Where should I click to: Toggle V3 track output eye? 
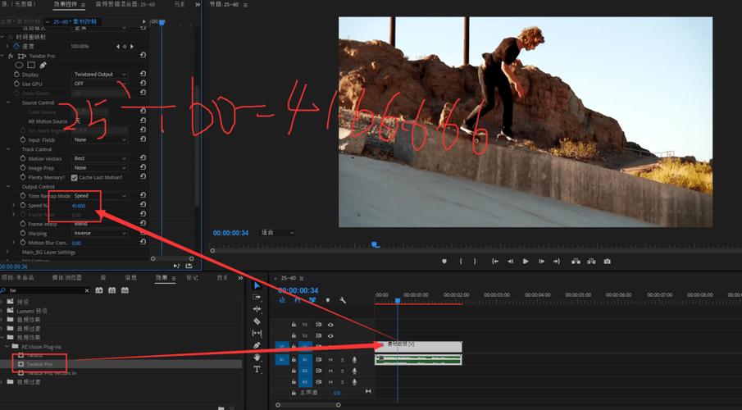(330, 325)
